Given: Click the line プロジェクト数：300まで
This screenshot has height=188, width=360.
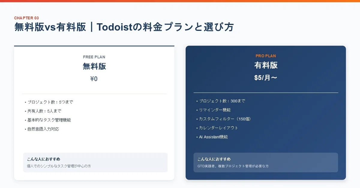Looking at the screenshot, I should pyautogui.click(x=222, y=101).
